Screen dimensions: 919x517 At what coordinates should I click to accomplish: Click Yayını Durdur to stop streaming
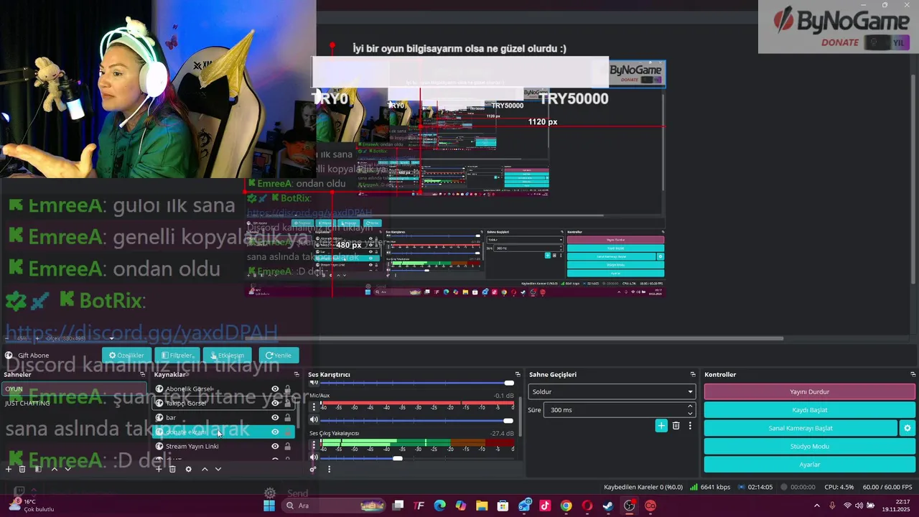[x=809, y=392]
